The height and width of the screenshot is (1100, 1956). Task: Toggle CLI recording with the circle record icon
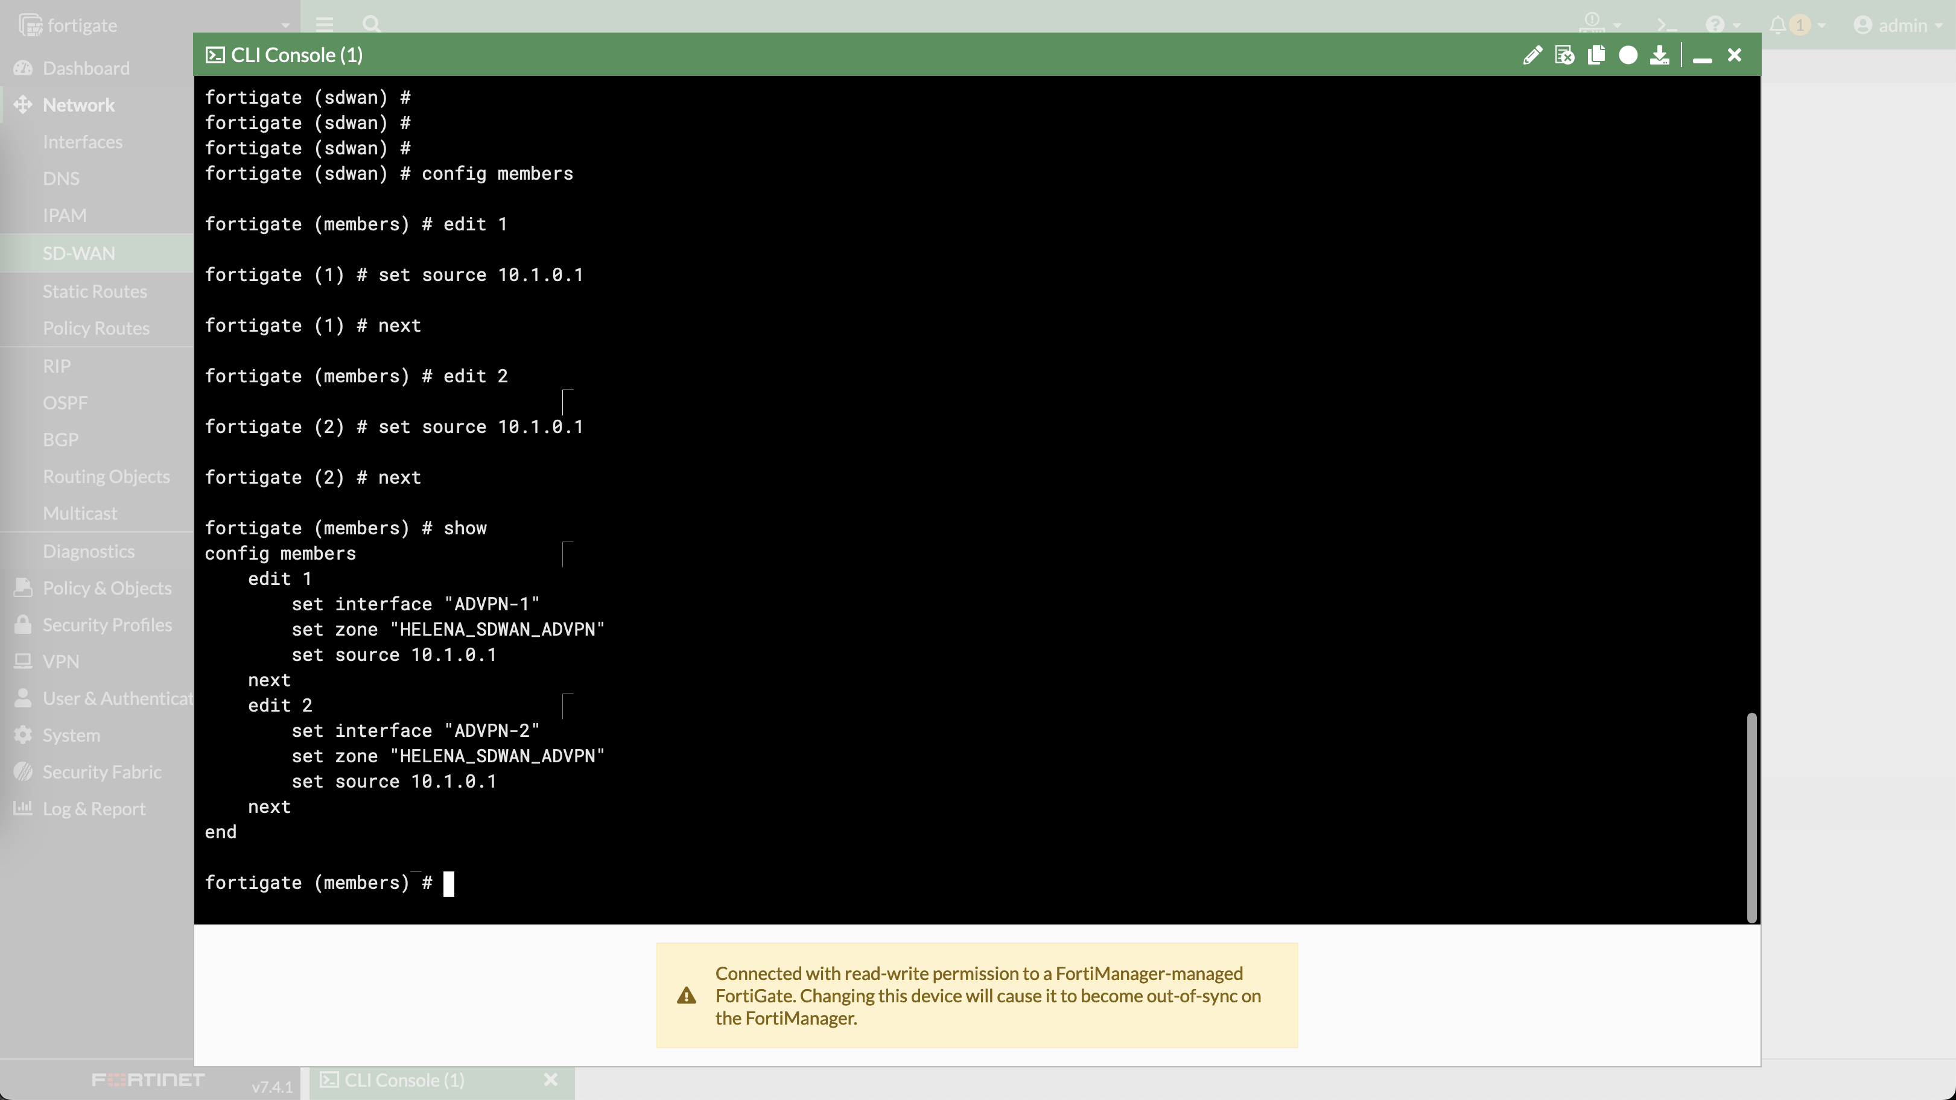(1628, 55)
